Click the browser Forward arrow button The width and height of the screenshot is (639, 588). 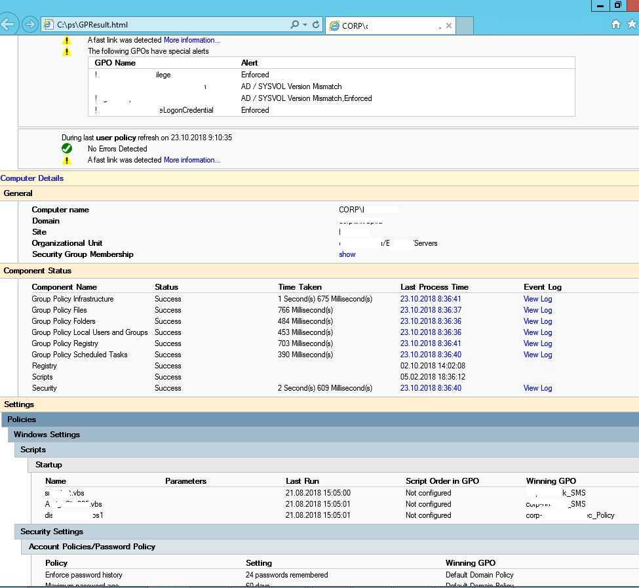29,25
